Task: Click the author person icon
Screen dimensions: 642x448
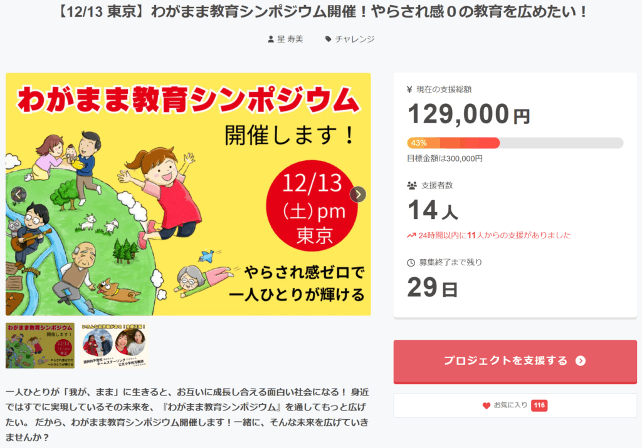Action: click(x=271, y=39)
